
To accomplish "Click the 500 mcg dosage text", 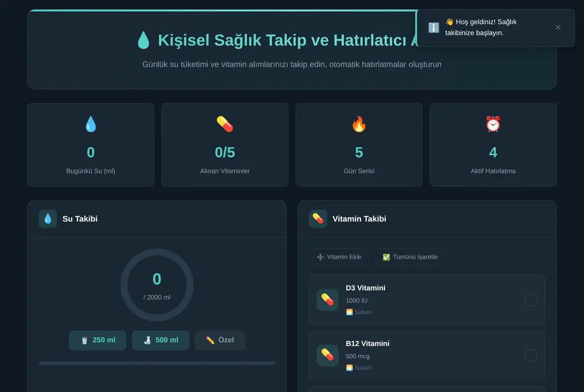I will click(x=358, y=356).
